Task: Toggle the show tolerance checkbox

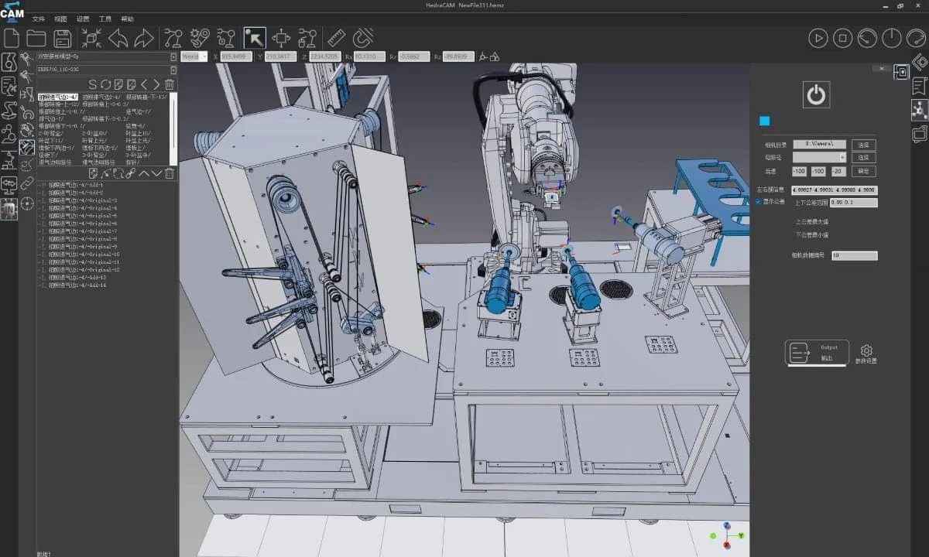Action: tap(759, 201)
